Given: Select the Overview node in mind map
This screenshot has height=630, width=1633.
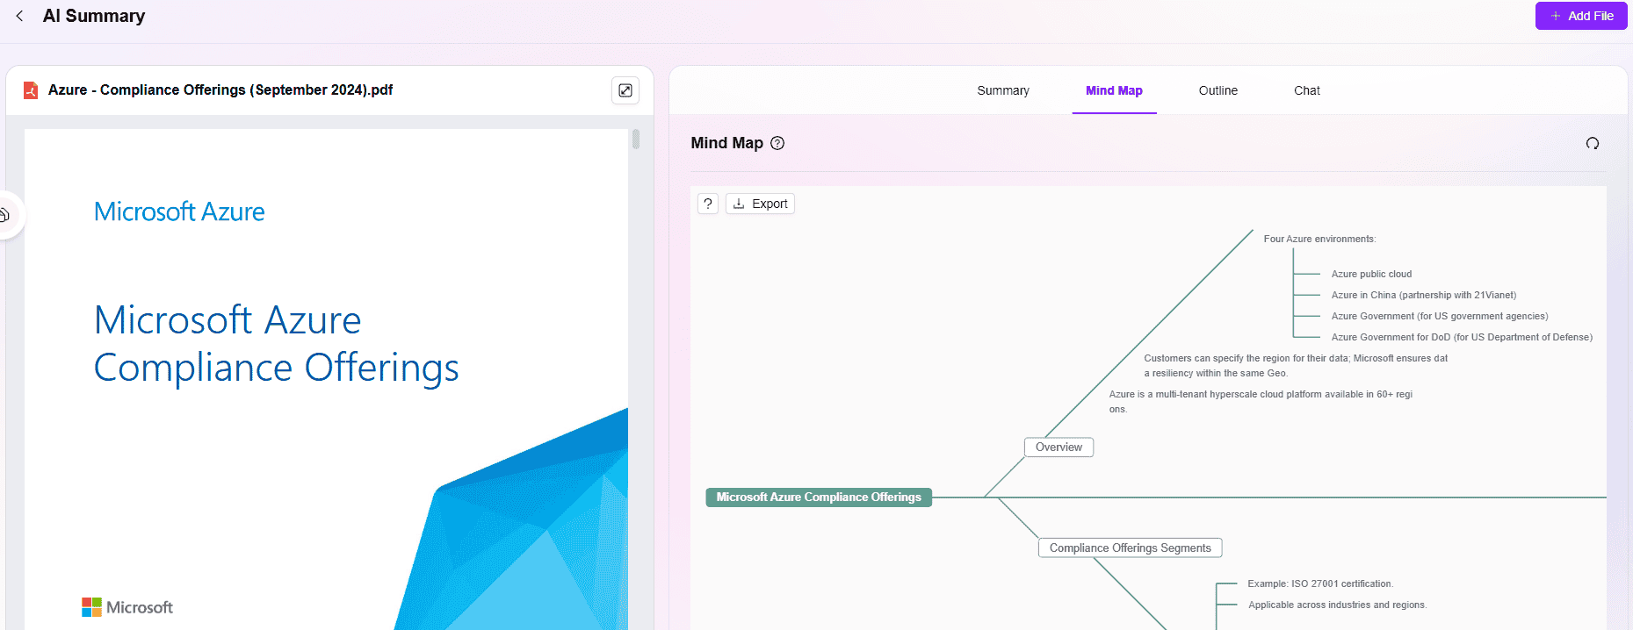Looking at the screenshot, I should (x=1059, y=447).
